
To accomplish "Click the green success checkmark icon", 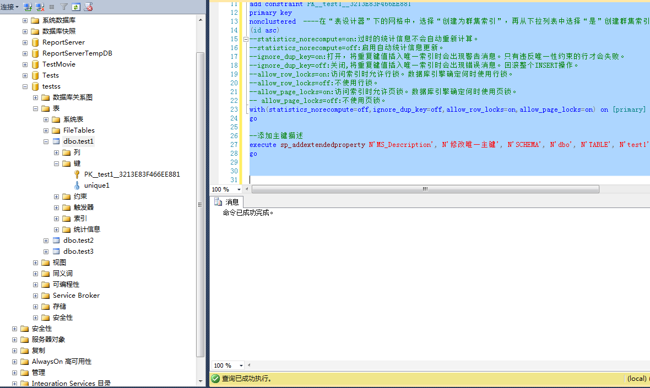I will point(215,378).
